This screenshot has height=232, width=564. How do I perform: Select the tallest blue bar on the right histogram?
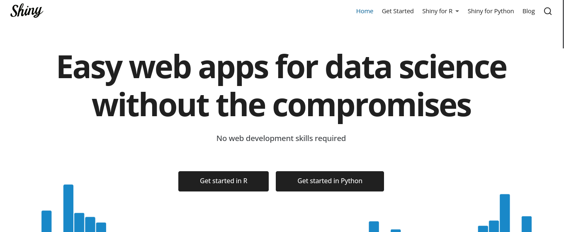click(505, 213)
